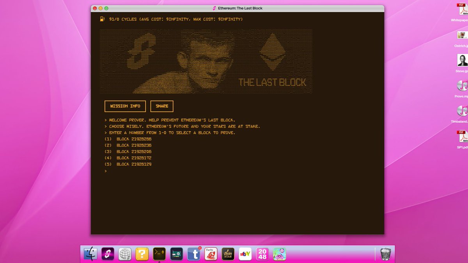This screenshot has height=263, width=468.
Task: Open the yellow question mark app
Action: (x=142, y=254)
